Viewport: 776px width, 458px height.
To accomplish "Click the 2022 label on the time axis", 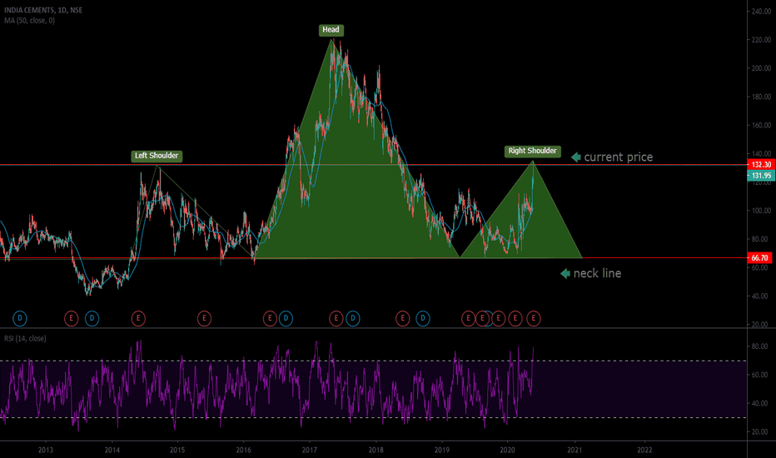I will point(644,450).
